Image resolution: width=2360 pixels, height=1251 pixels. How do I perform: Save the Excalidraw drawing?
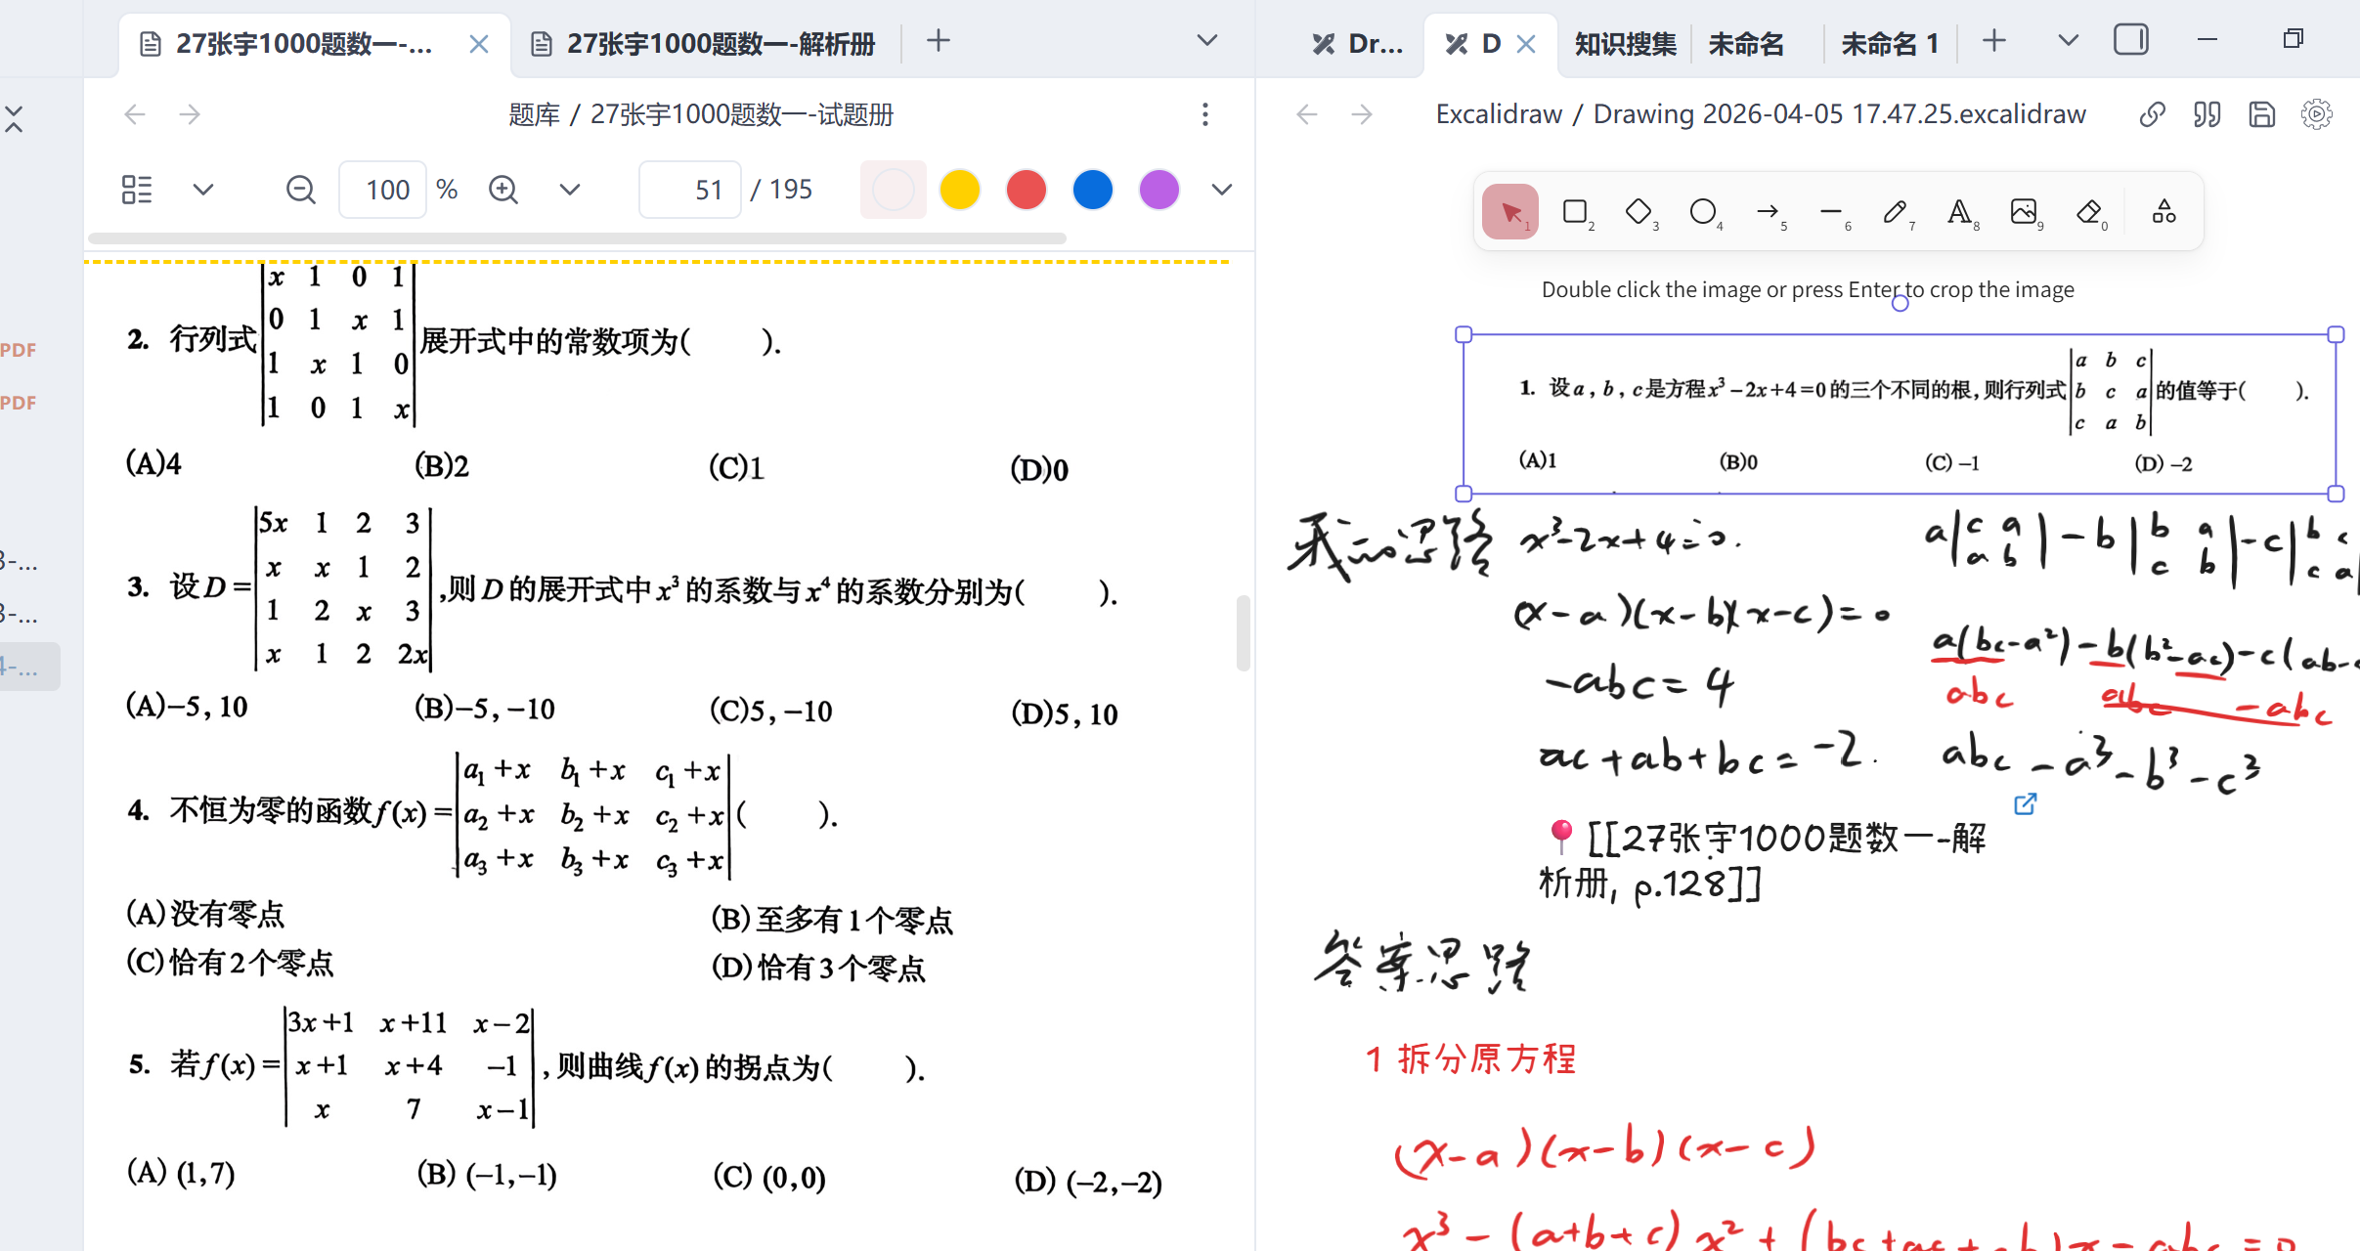pos(2261,114)
